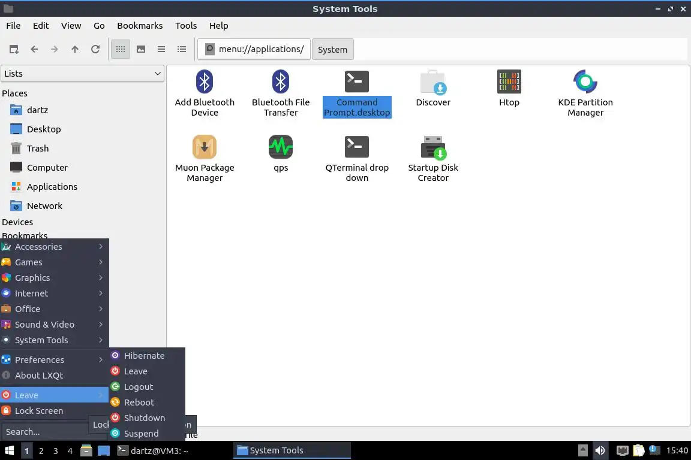The image size is (691, 460).
Task: Open the Bookmarks menu
Action: [140, 26]
